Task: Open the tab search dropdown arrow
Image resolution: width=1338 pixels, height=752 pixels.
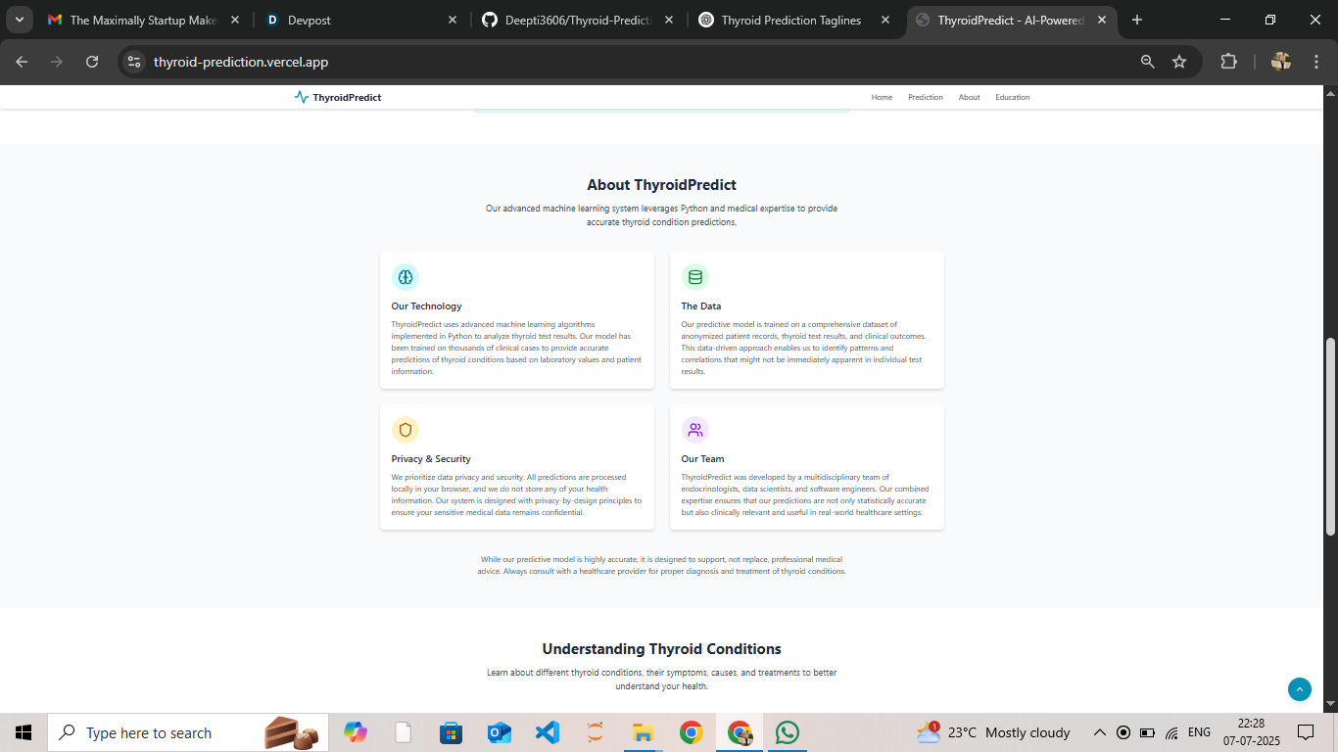Action: pos(20,20)
